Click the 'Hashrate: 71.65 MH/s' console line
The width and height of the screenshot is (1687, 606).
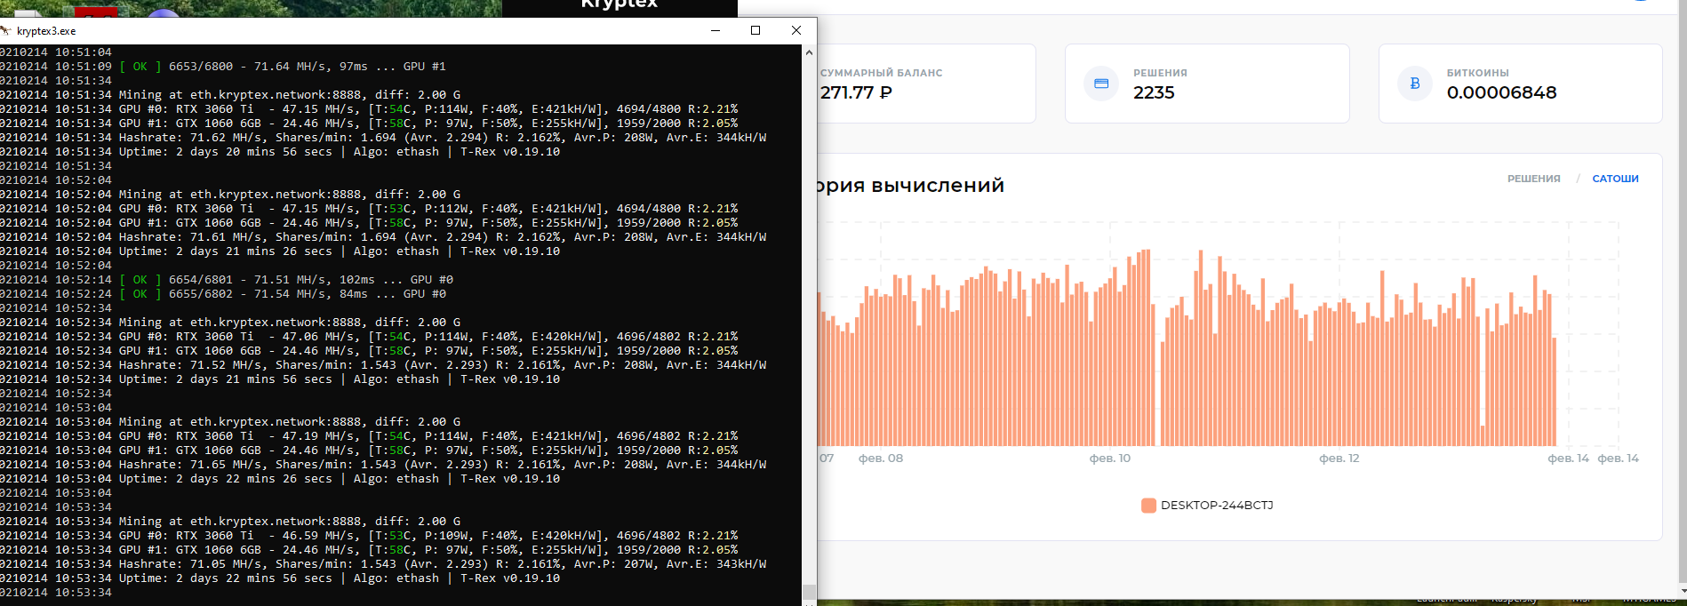tap(383, 465)
